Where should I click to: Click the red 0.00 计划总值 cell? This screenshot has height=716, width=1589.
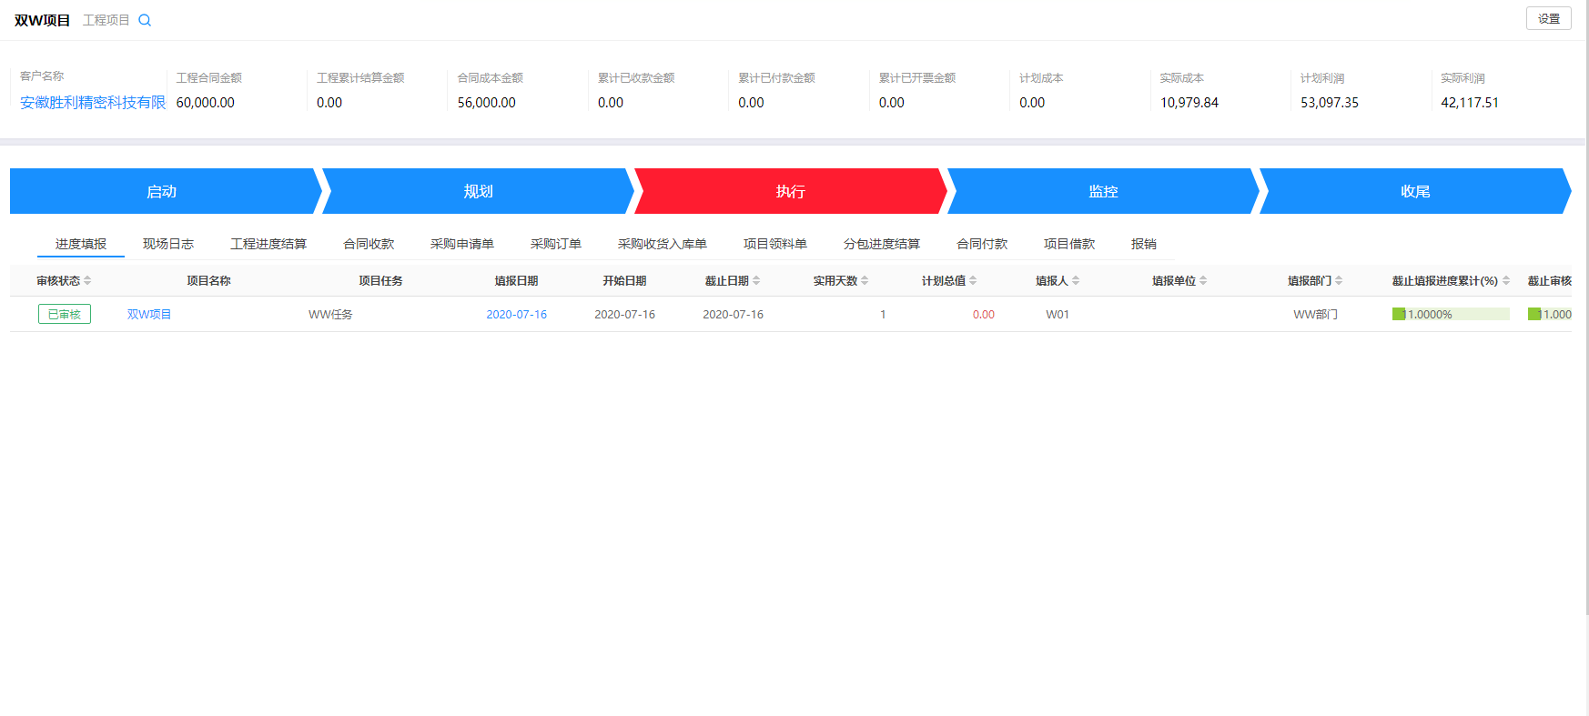coord(983,314)
